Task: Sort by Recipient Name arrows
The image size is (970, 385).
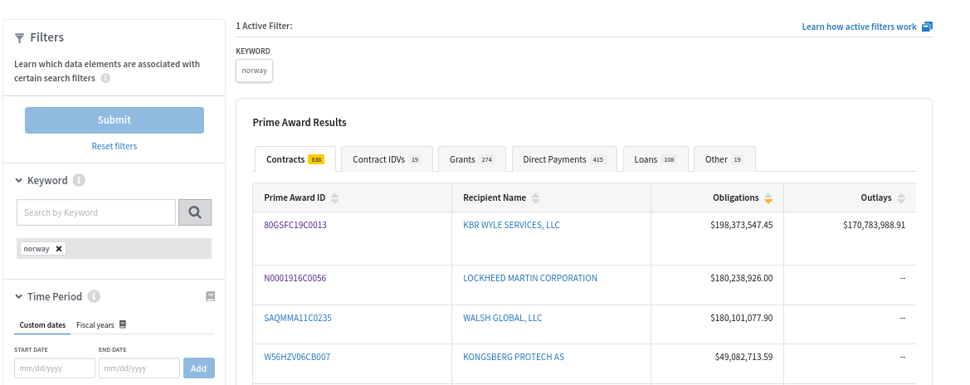Action: 536,198
